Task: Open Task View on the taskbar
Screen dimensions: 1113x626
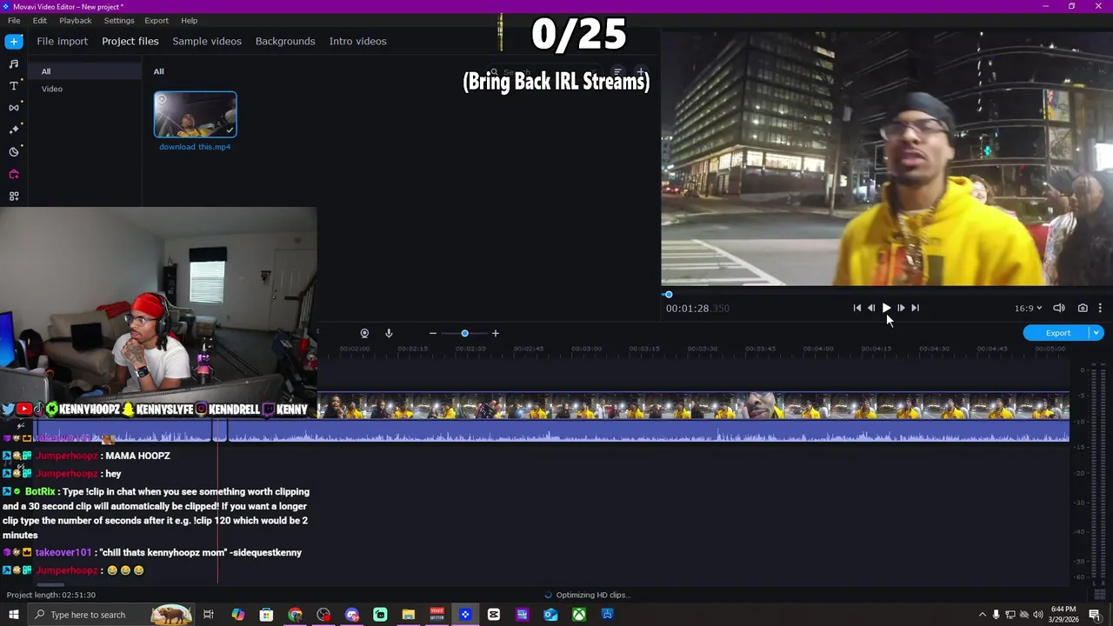Action: coord(209,615)
